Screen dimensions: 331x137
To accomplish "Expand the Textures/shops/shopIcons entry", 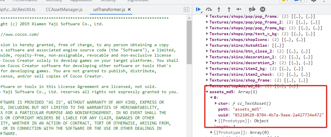I will [x=207, y=39].
